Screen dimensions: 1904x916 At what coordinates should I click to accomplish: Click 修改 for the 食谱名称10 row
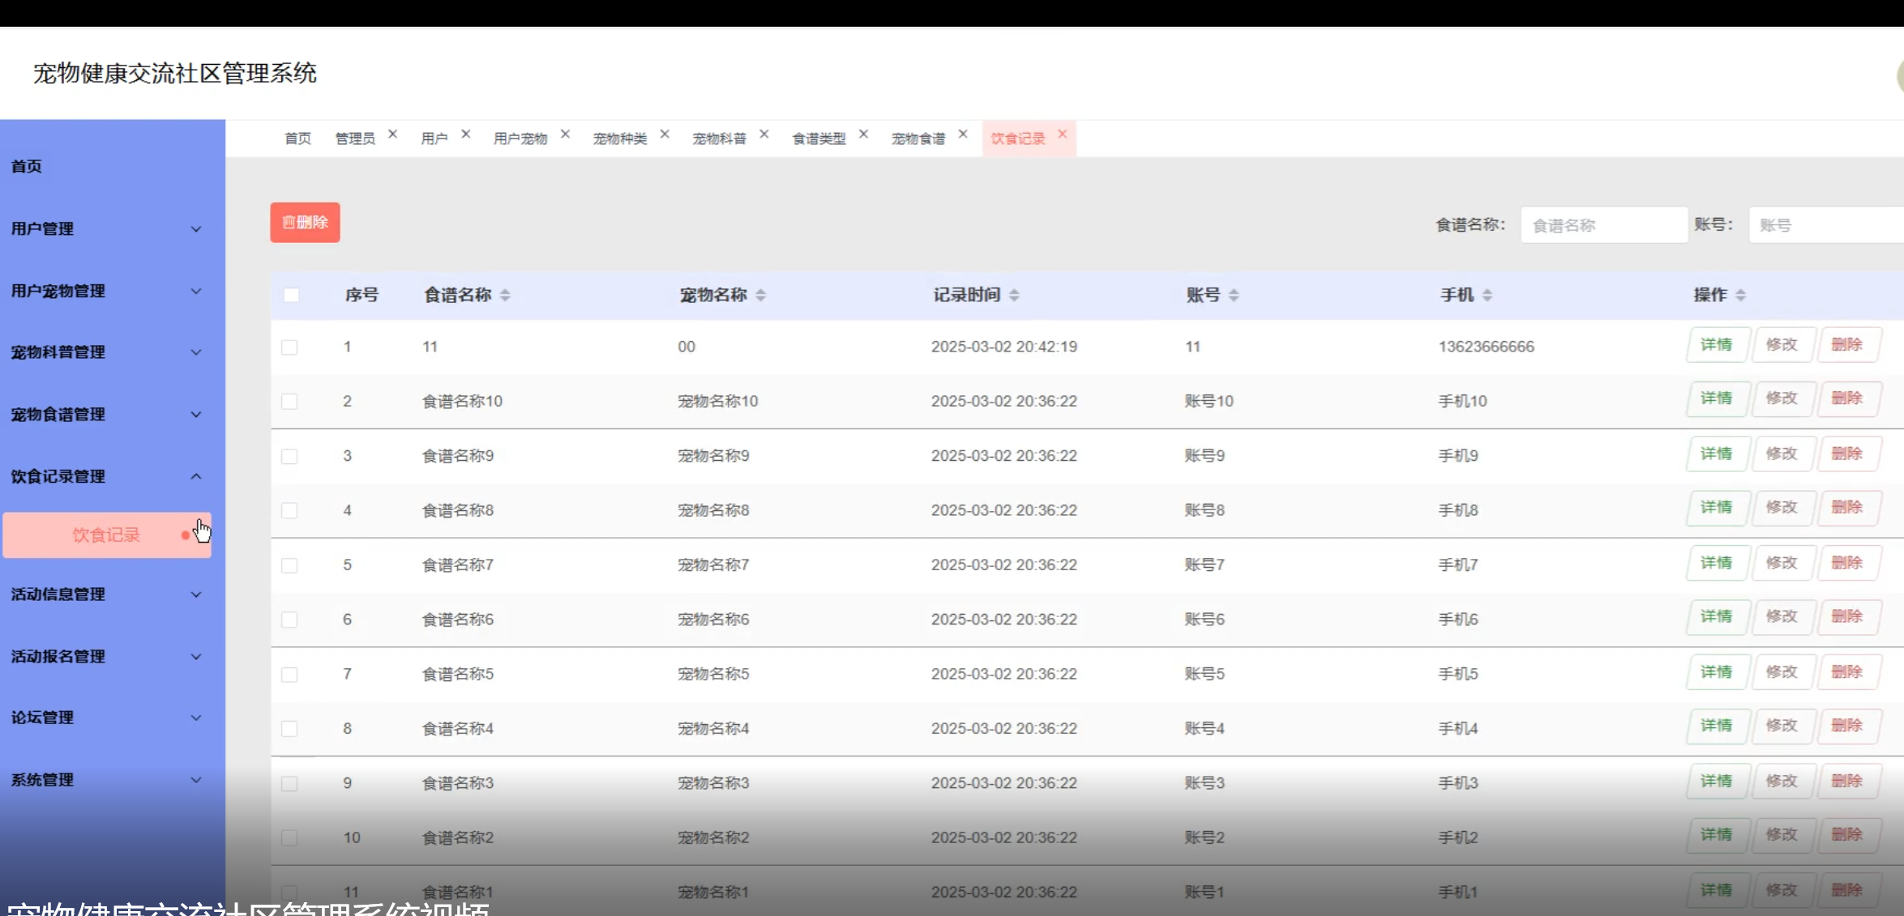point(1782,399)
